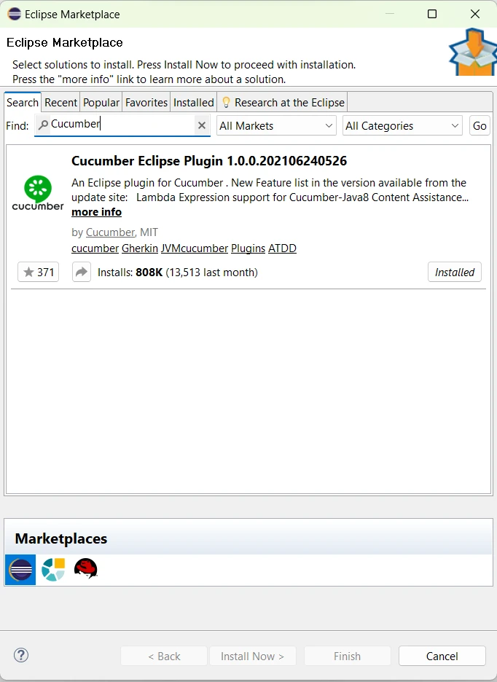Click the Go search button
Screen dimensions: 497x682
pos(480,126)
